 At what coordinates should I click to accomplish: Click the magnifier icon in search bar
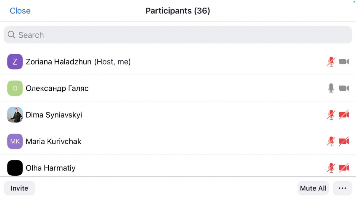[x=12, y=35]
